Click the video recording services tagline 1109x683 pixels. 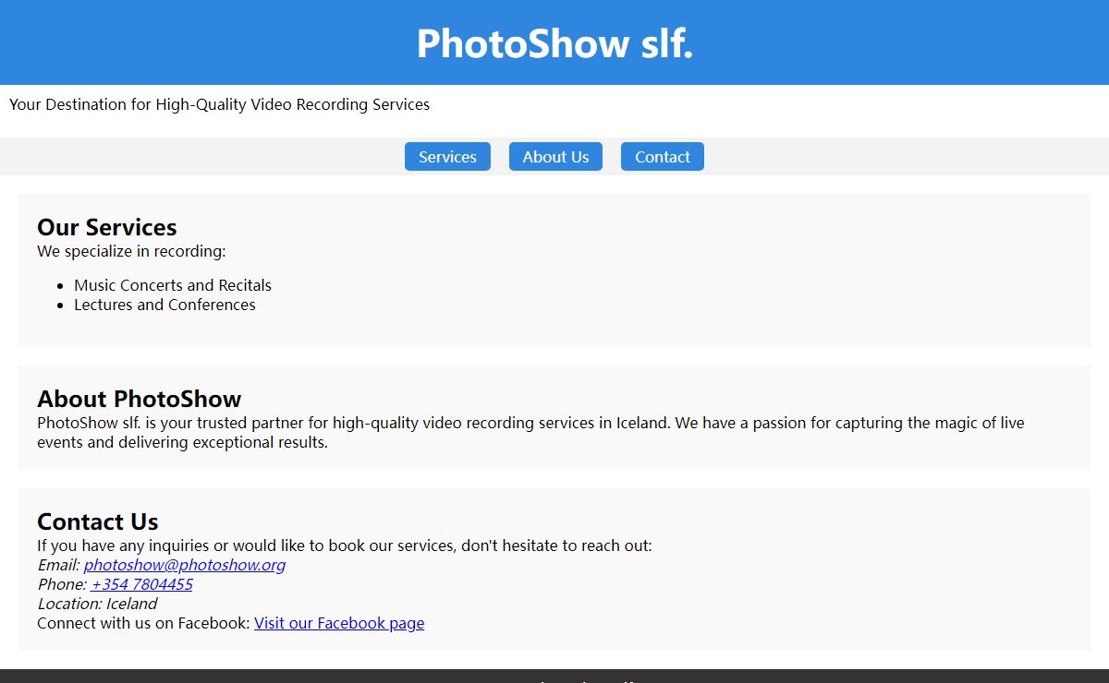(x=220, y=104)
